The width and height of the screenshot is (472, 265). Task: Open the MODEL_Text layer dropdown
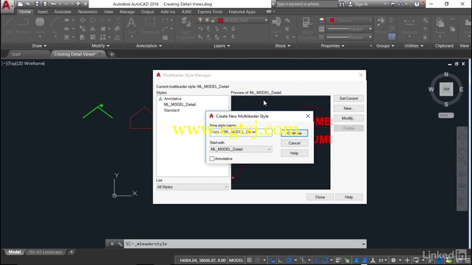(266, 20)
